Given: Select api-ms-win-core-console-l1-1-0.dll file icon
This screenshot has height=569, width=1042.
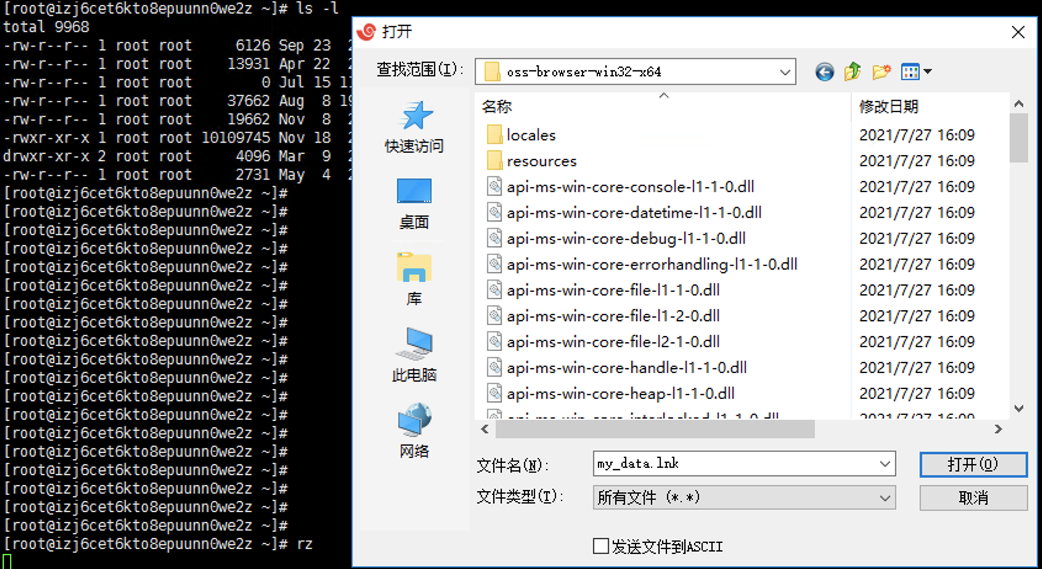Looking at the screenshot, I should point(494,187).
